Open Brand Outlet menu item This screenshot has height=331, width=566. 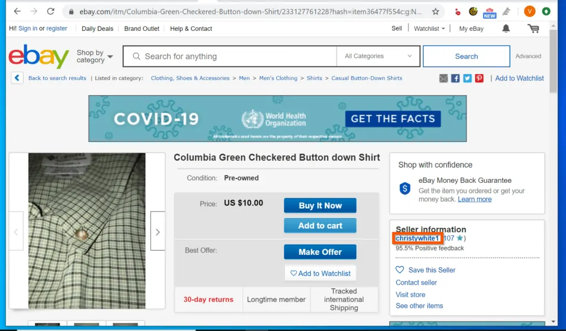141,29
